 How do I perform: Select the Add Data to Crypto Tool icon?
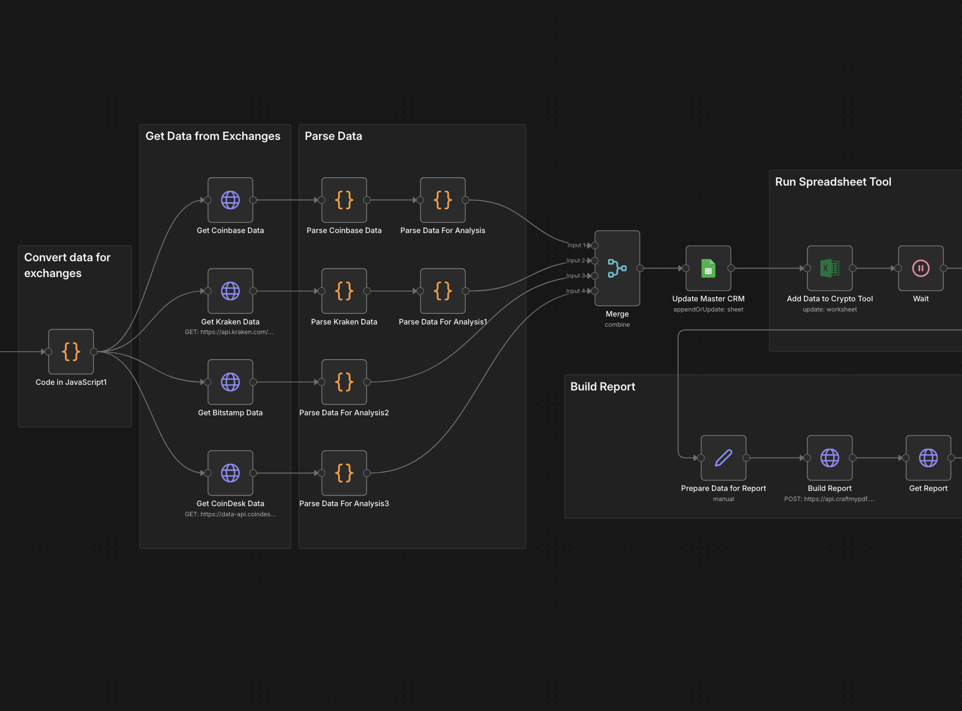(829, 268)
